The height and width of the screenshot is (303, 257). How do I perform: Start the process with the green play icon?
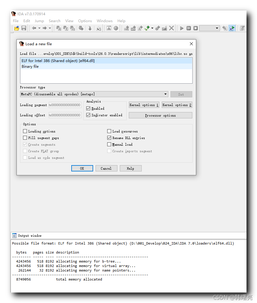182,28
